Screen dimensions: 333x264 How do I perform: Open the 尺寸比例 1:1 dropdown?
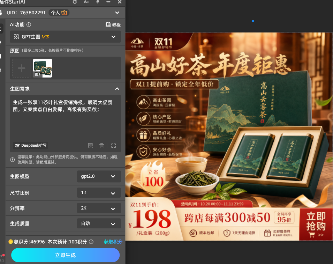(99, 193)
